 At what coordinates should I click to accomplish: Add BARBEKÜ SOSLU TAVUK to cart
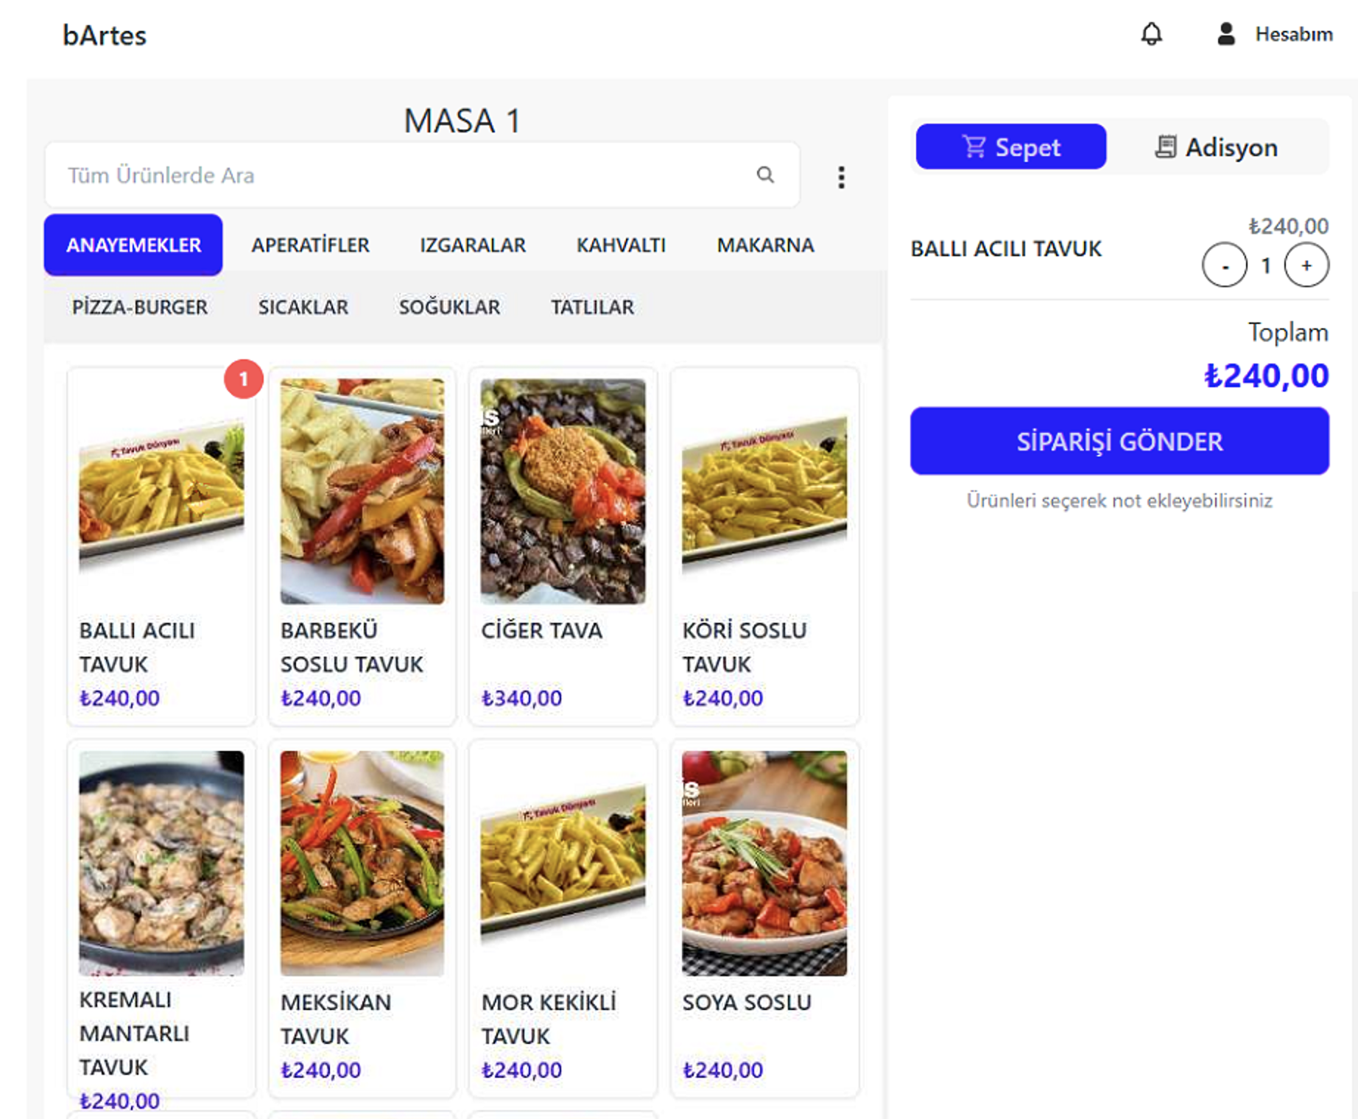click(362, 546)
